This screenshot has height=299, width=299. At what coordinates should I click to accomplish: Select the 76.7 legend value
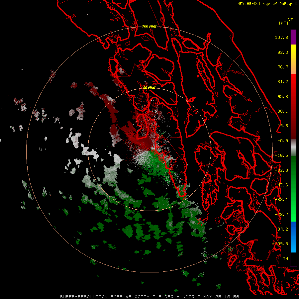click(283, 67)
